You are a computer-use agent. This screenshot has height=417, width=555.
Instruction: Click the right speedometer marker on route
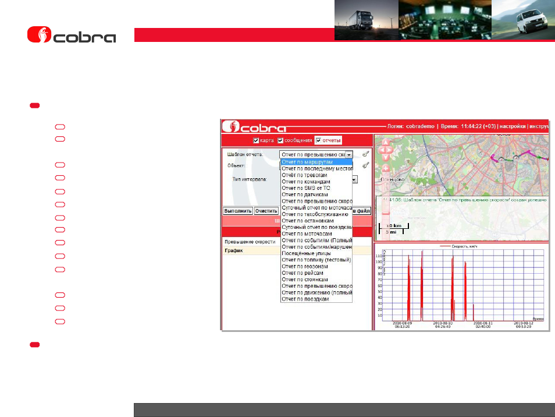516,157
